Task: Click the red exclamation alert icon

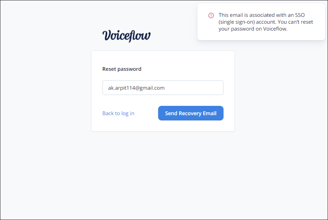Action: tap(211, 15)
